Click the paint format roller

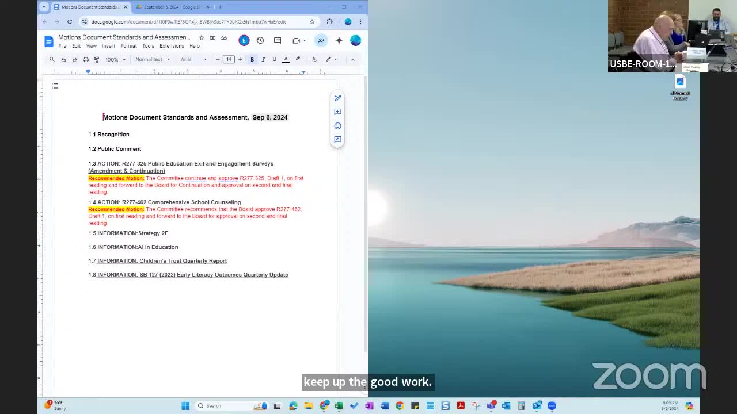pyautogui.click(x=97, y=59)
